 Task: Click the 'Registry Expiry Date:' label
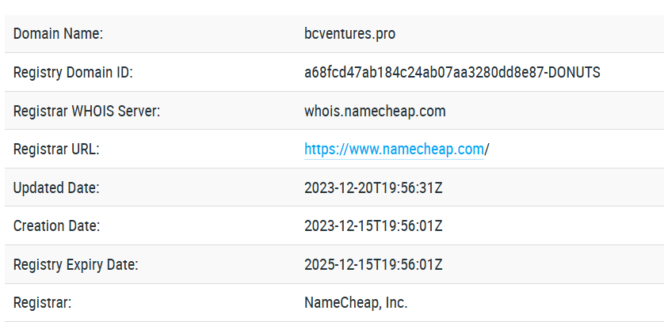pyautogui.click(x=76, y=264)
